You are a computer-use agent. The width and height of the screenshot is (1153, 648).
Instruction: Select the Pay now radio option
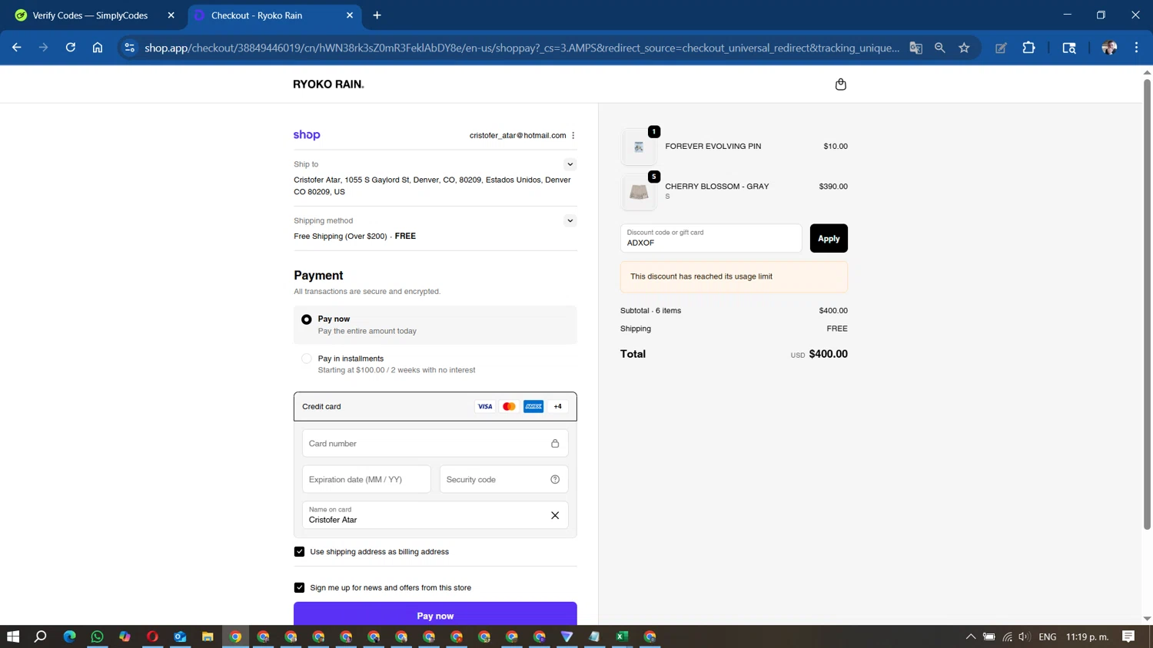coord(307,319)
